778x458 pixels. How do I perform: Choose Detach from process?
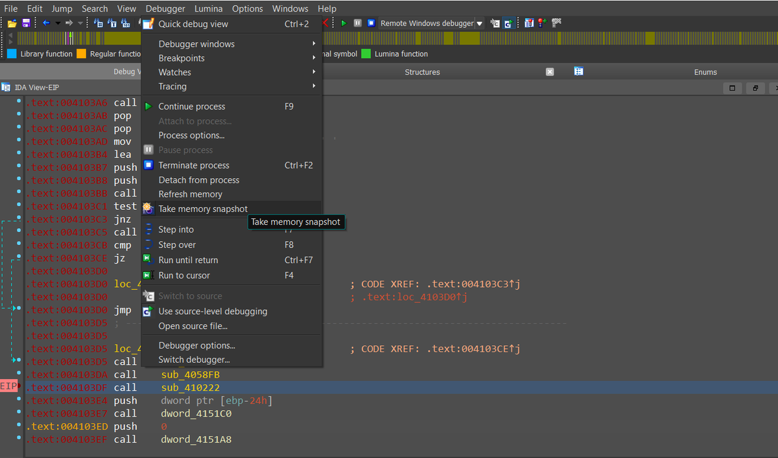(x=231, y=180)
